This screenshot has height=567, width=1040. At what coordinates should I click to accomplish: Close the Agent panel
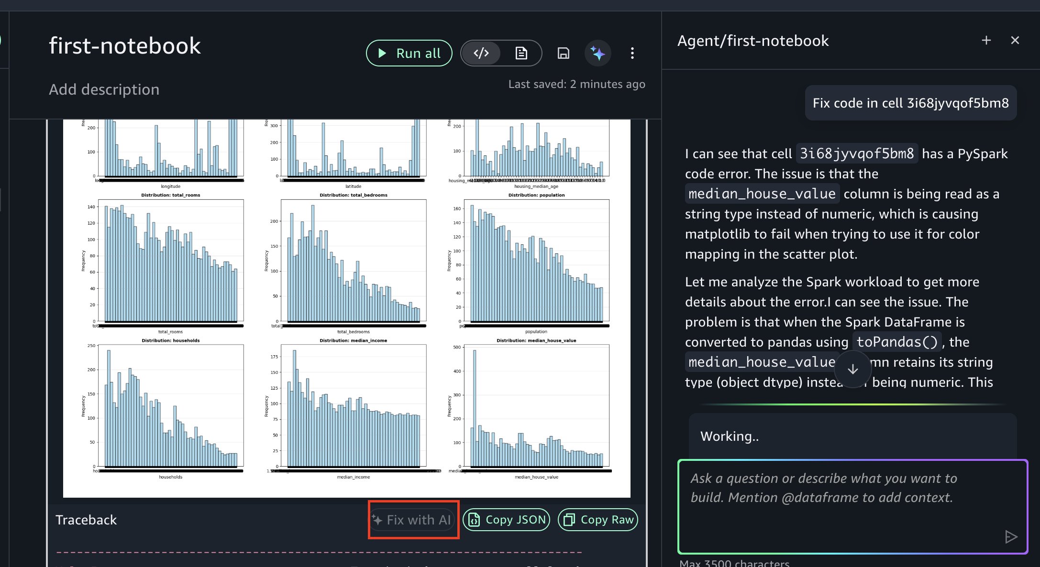pos(1015,41)
